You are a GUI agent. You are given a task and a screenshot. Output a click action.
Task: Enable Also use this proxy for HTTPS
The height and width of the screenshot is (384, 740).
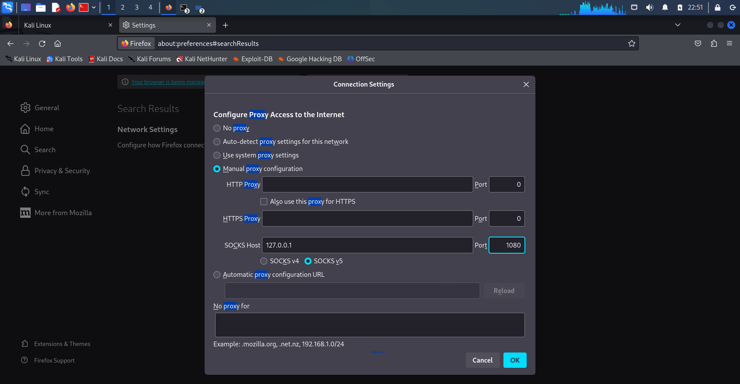(x=264, y=202)
